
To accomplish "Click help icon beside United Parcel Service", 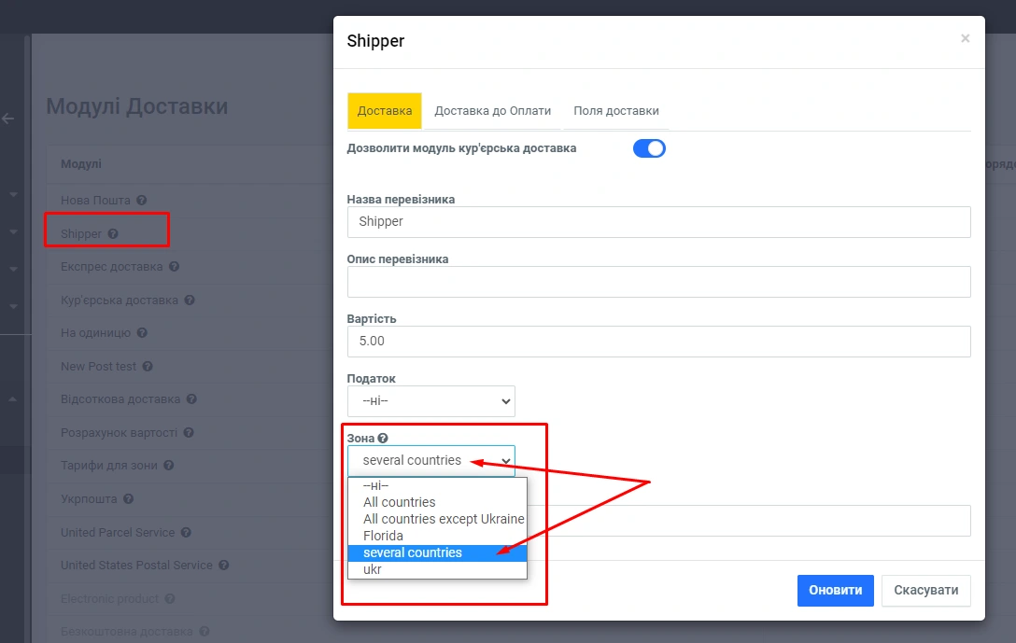I will click(186, 533).
